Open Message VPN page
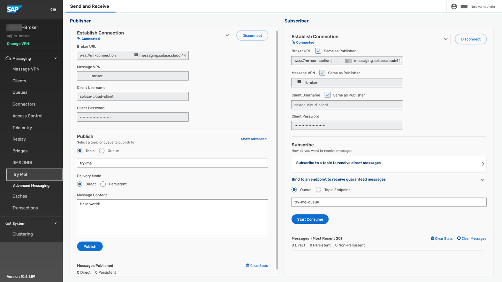The image size is (502, 282). click(x=26, y=69)
